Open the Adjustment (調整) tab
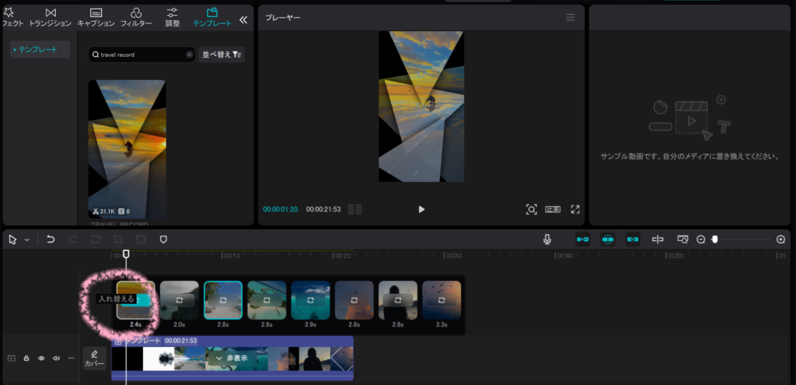 [173, 17]
